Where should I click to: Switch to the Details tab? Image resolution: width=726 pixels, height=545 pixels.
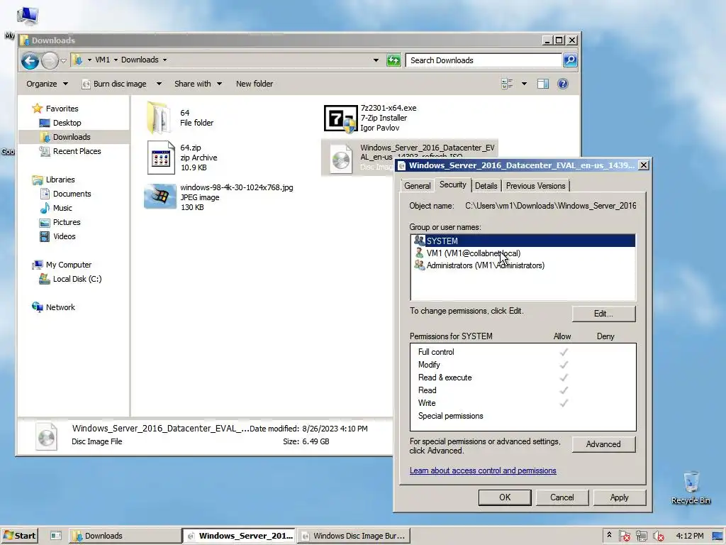tap(486, 186)
